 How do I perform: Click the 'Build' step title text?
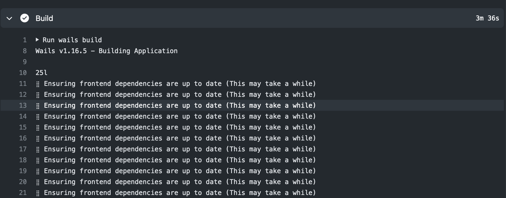point(44,18)
